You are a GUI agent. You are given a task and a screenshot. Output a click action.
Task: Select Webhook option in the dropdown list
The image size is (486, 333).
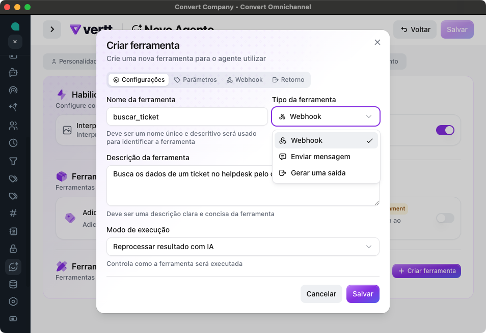(x=326, y=140)
